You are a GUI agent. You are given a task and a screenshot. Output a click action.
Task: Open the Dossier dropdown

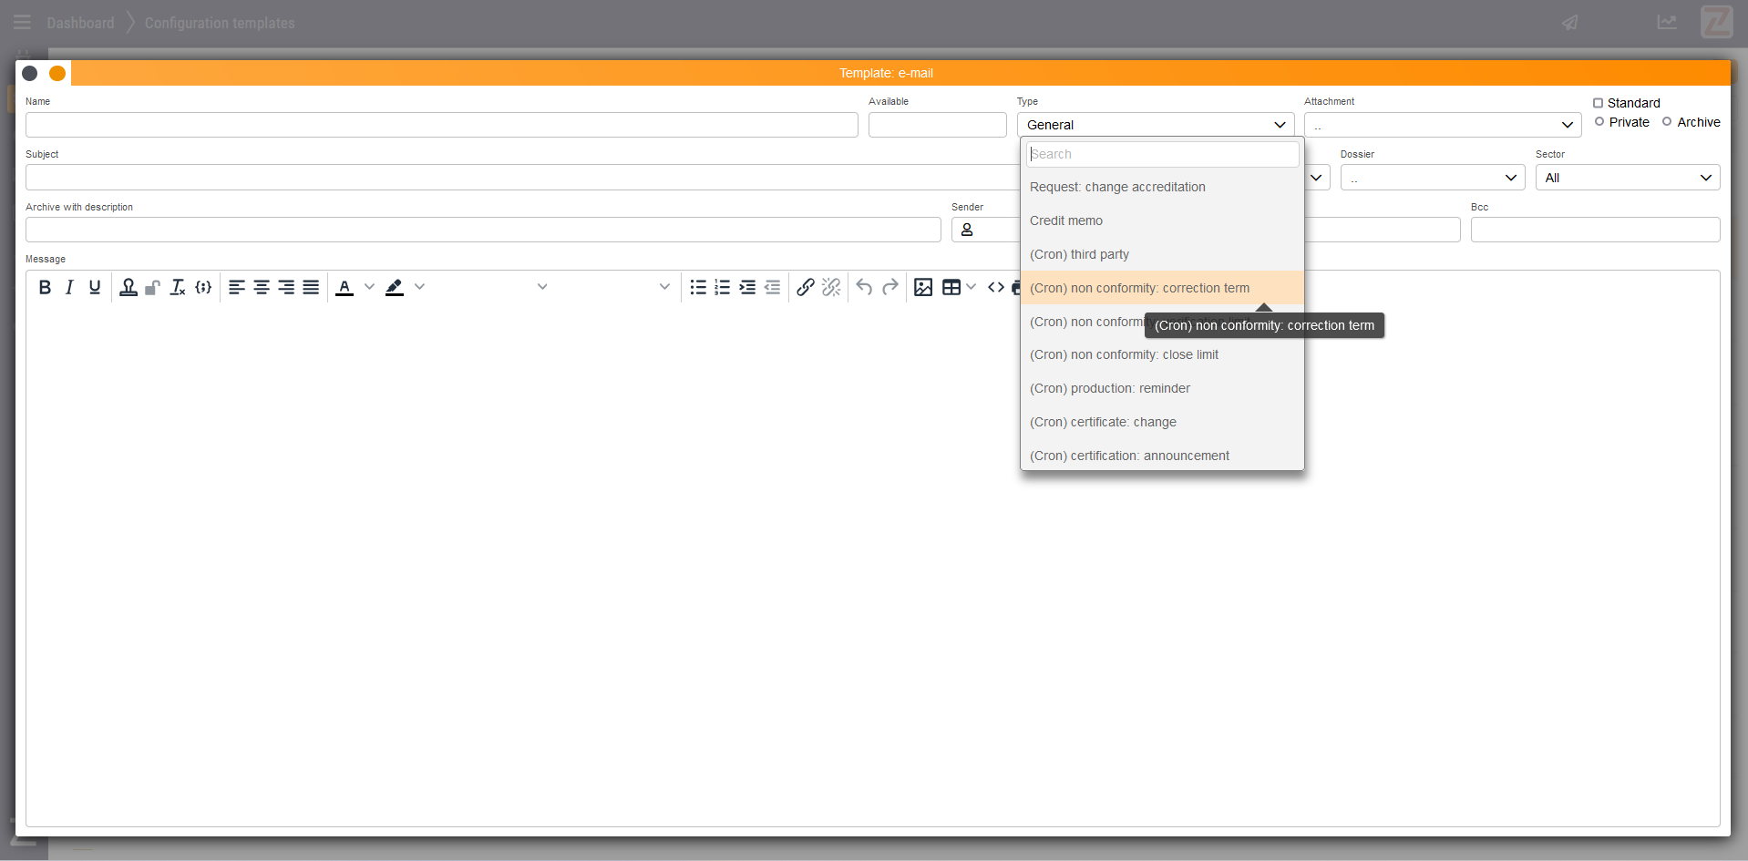pos(1432,178)
